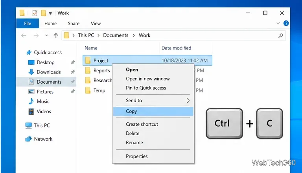Select the Temp folder
This screenshot has width=302, height=173.
click(99, 90)
